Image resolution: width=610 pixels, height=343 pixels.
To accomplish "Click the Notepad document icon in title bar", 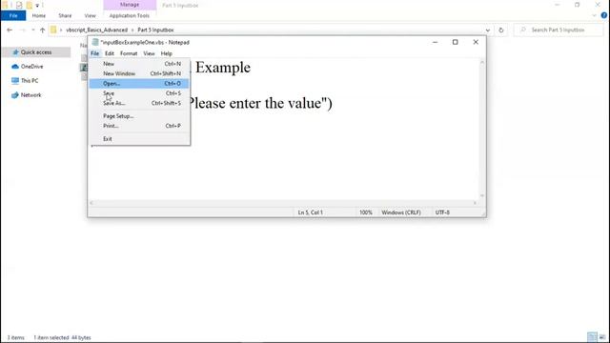I will (x=95, y=42).
